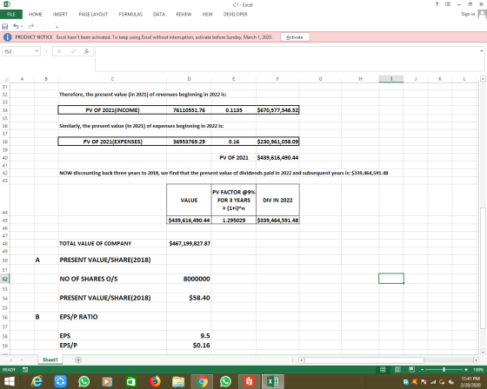487x389 pixels.
Task: Select cell PV OF 2021(EXPENSES)
Action: 112,142
